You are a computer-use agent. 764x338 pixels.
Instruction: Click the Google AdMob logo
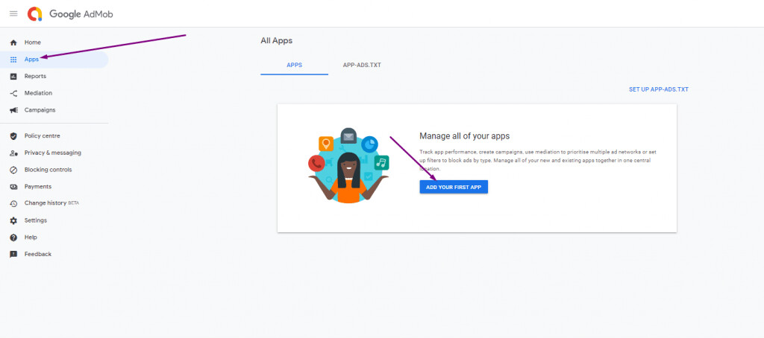pos(70,14)
